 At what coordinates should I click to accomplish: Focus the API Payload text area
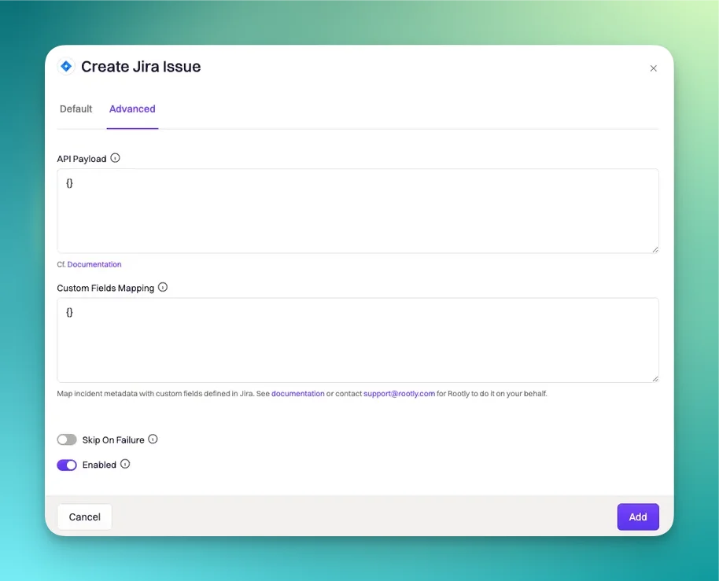pyautogui.click(x=358, y=211)
